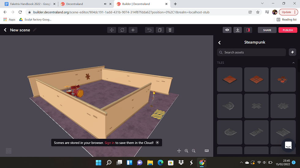Select the gray tile at end of second row
The height and width of the screenshot is (168, 300).
[x=283, y=106]
